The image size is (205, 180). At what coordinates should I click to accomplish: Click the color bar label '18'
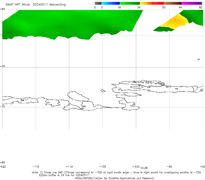(119, 7)
